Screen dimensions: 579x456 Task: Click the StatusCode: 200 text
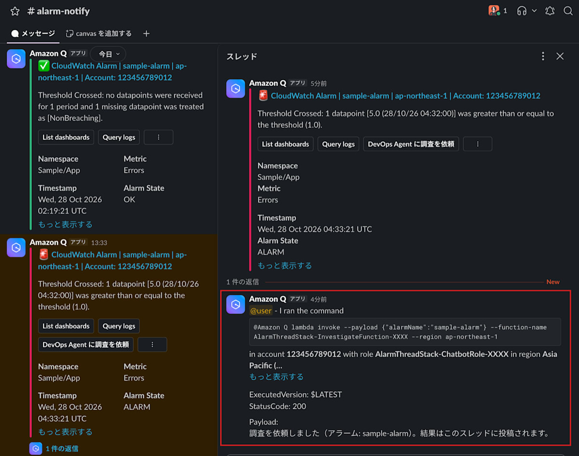(x=277, y=406)
